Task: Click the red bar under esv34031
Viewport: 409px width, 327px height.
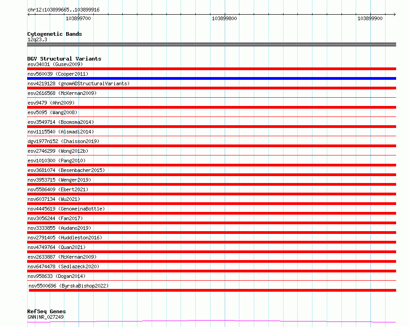Action: pyautogui.click(x=211, y=69)
